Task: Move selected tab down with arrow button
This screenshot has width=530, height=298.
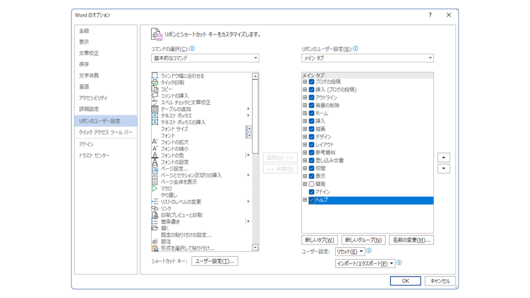Action: pyautogui.click(x=443, y=169)
